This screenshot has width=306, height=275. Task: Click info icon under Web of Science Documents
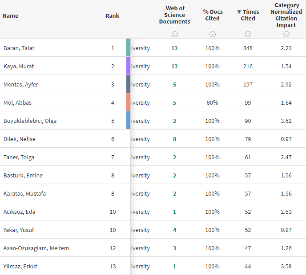click(x=175, y=34)
